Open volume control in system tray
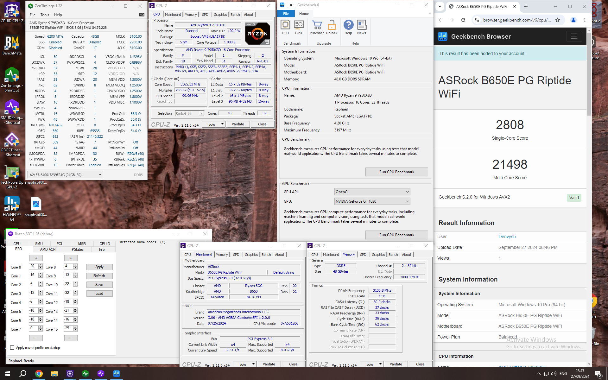This screenshot has height=380, width=608. [554, 374]
